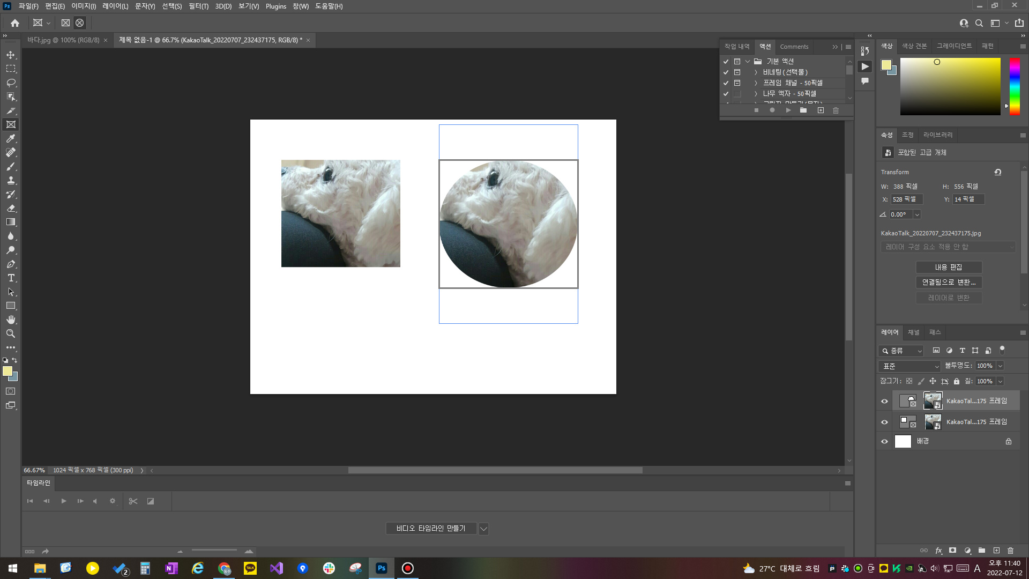Click the 내용 편집 button
The image size is (1029, 579).
949,268
